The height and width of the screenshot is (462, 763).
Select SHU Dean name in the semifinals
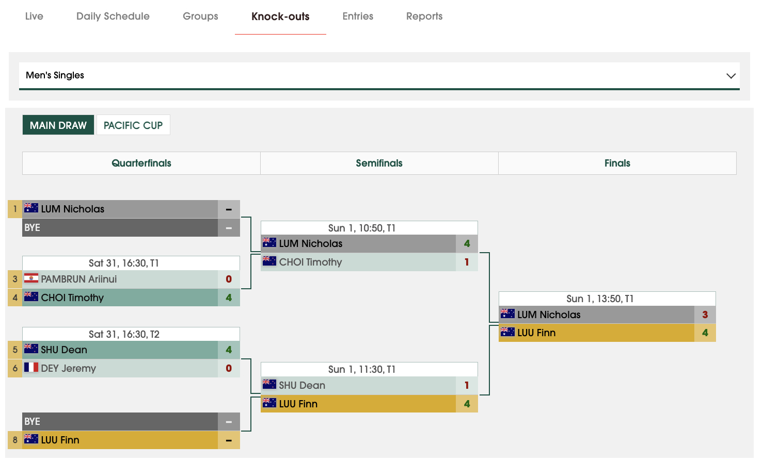pos(302,385)
